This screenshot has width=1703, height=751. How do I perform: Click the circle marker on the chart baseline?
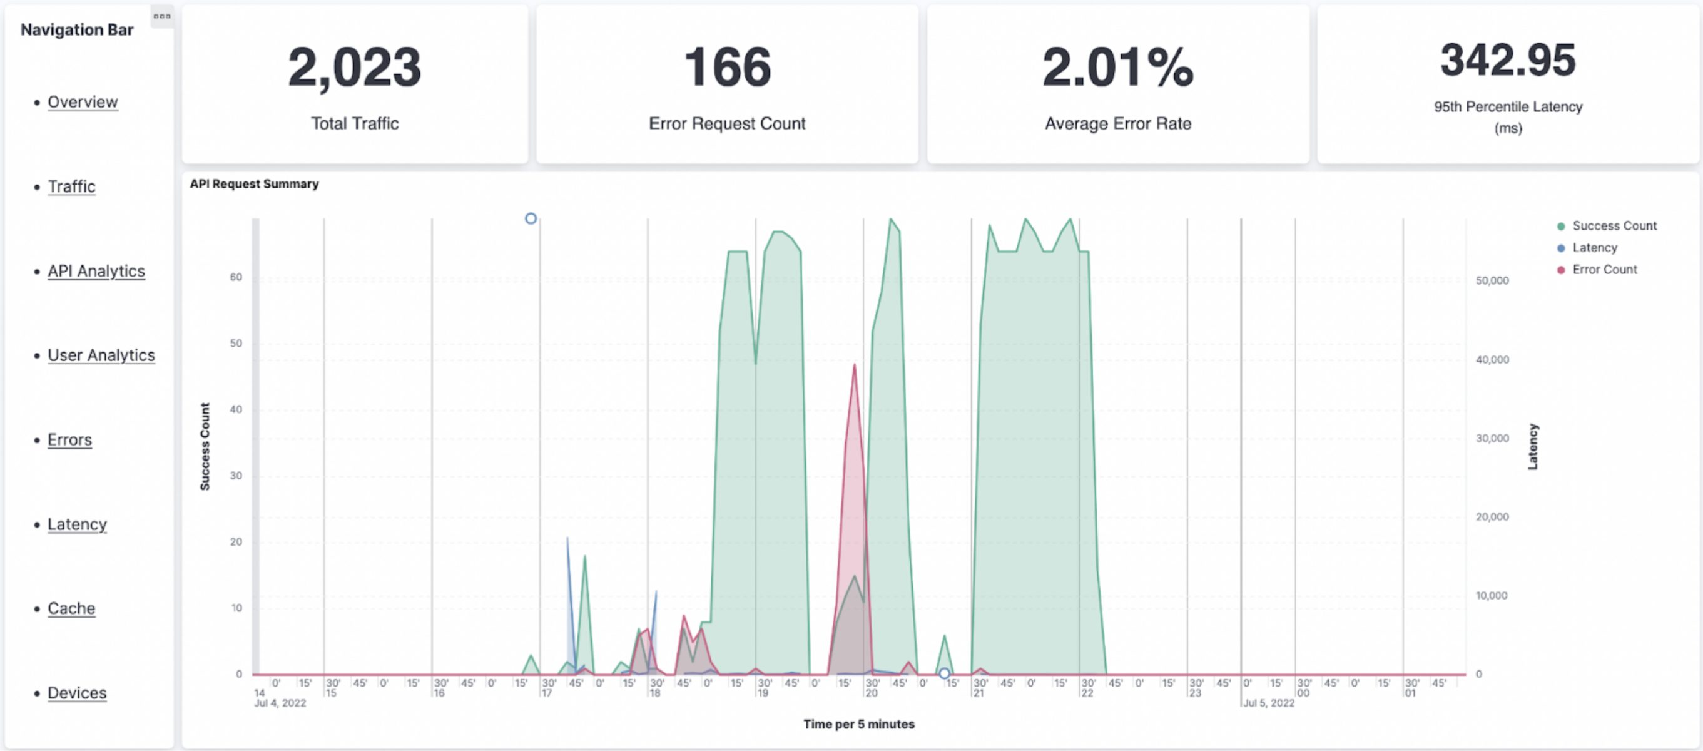point(944,673)
